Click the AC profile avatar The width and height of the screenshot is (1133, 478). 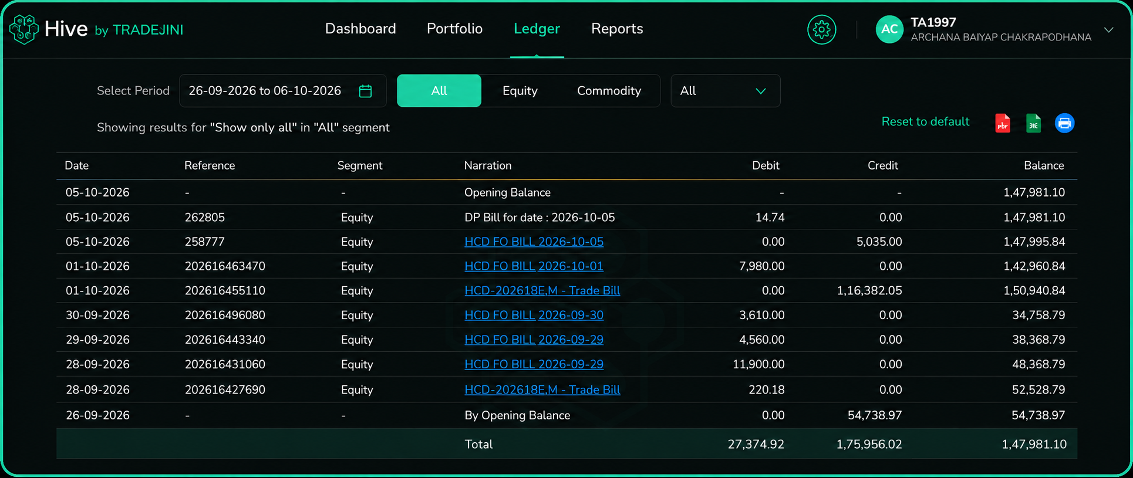(889, 29)
